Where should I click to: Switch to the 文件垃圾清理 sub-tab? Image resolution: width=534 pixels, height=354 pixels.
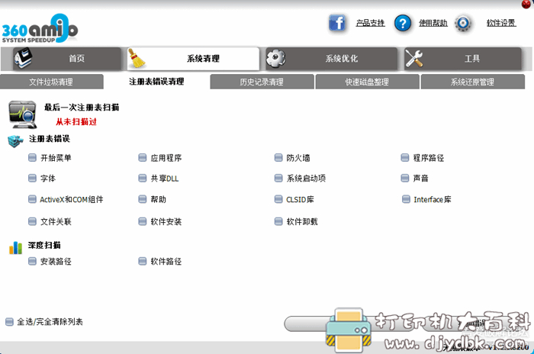(x=51, y=82)
